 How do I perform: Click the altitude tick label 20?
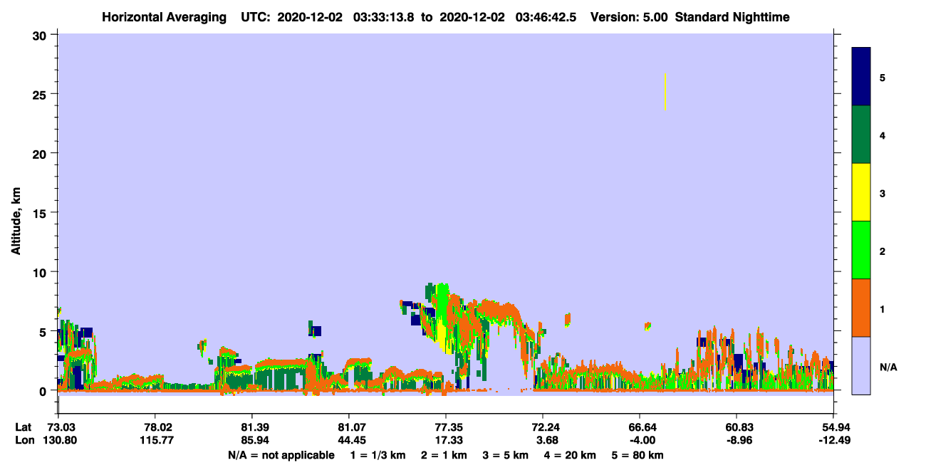click(41, 153)
